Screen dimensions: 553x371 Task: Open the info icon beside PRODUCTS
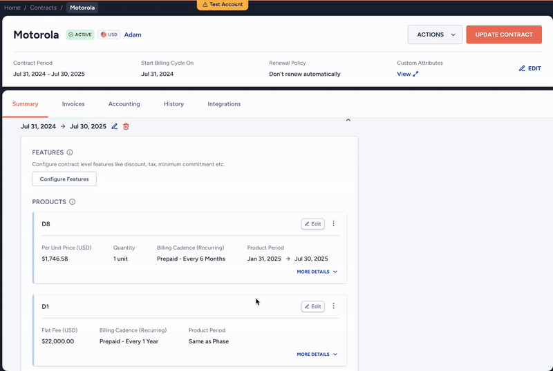point(73,201)
